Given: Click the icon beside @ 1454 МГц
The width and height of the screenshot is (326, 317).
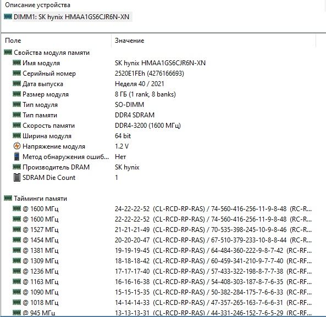Looking at the screenshot, I should [16, 240].
